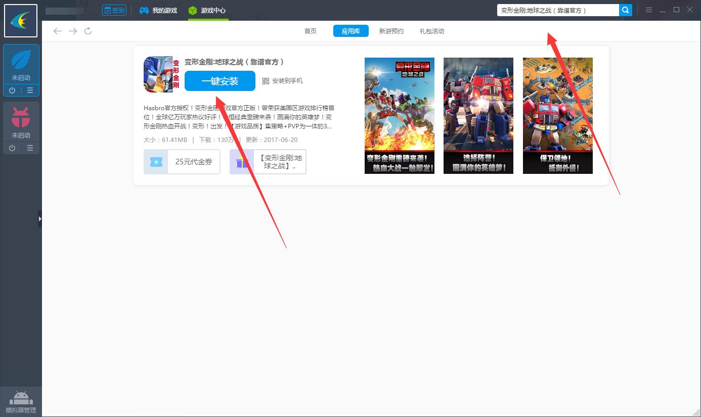701x417 pixels.
Task: View the third screenshot 保卫领地
Action: pos(558,116)
